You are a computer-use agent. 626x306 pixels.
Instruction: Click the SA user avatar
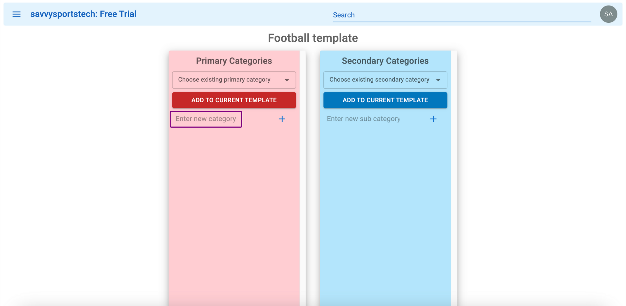point(608,14)
